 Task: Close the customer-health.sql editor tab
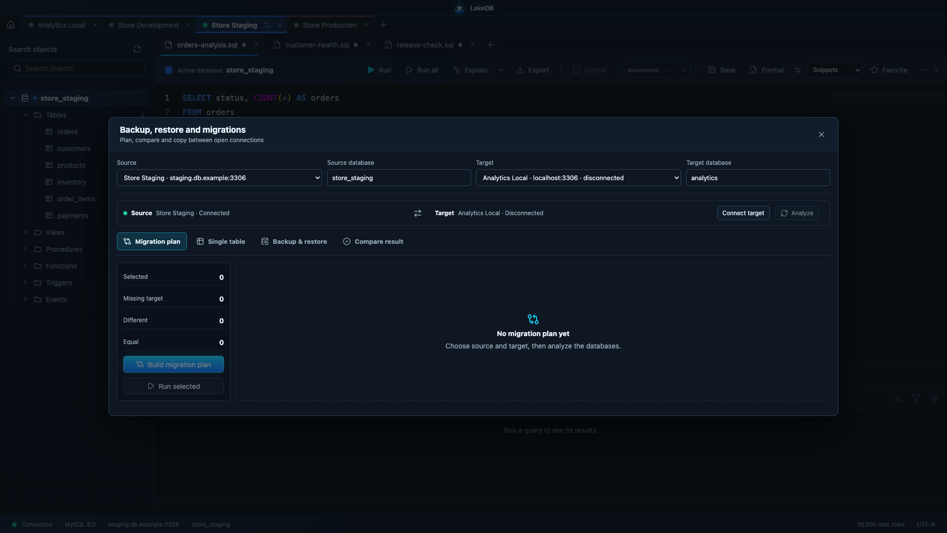368,45
